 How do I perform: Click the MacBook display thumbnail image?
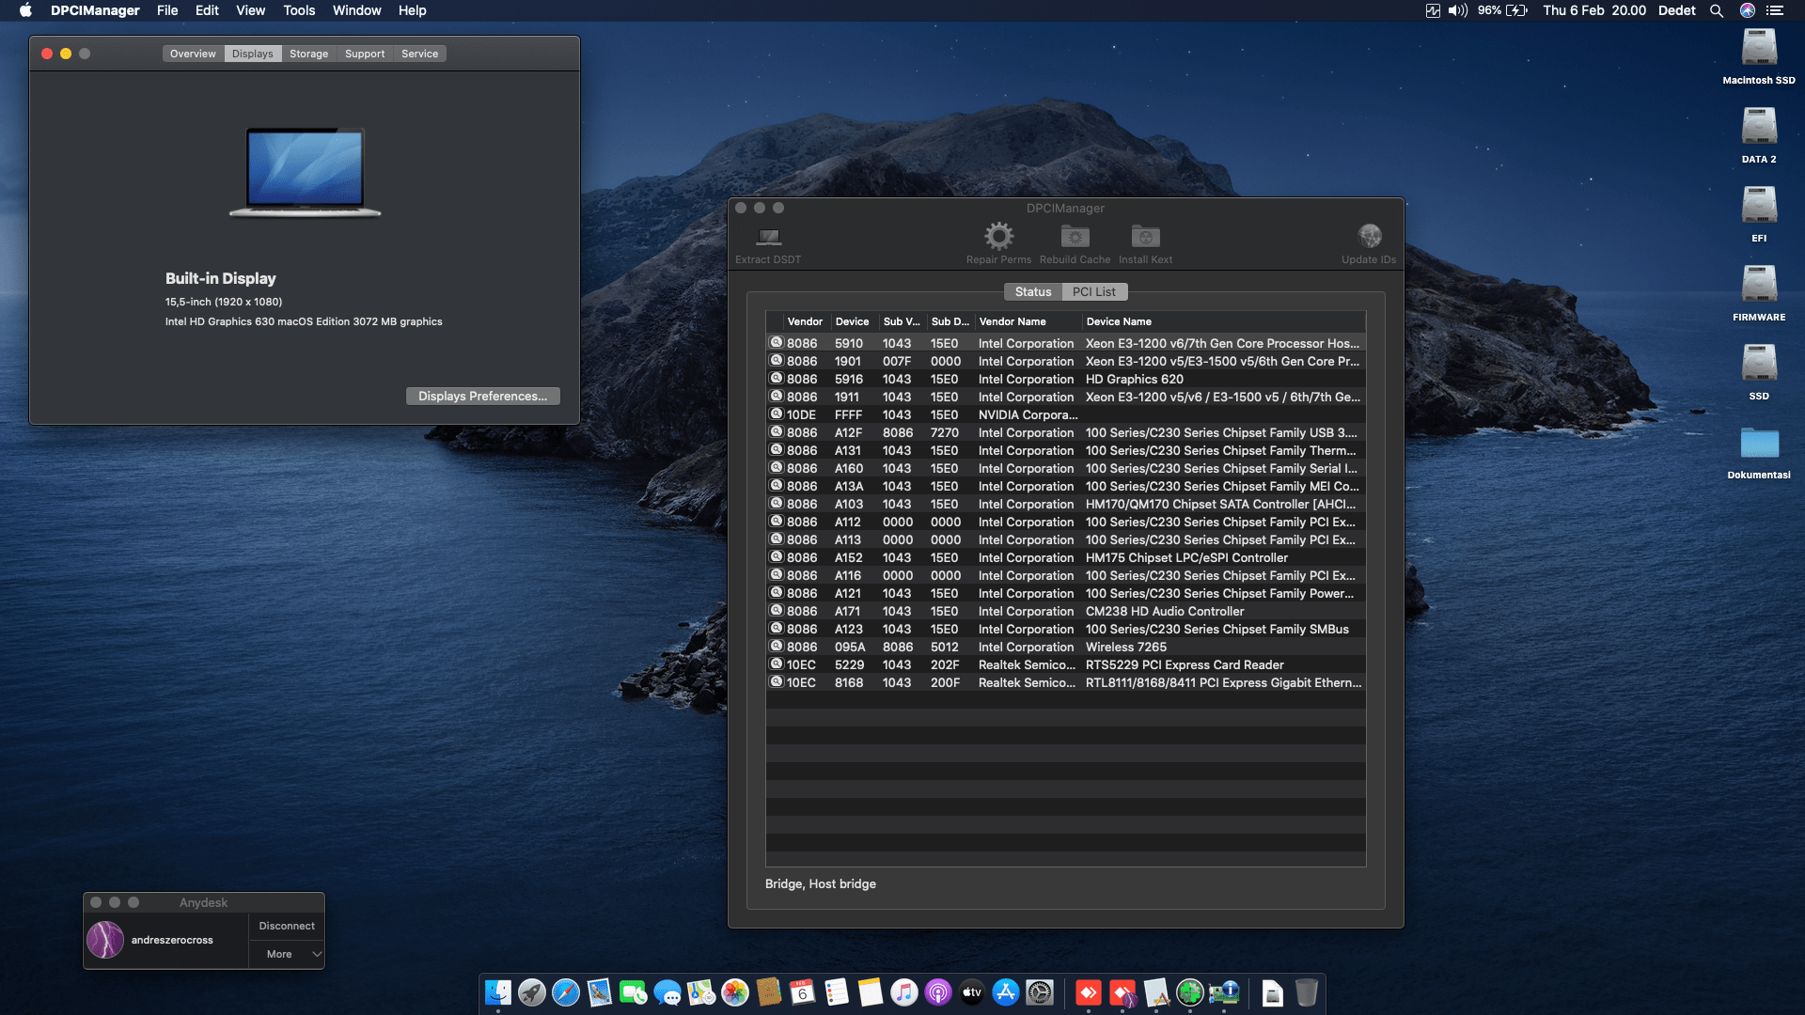(306, 172)
